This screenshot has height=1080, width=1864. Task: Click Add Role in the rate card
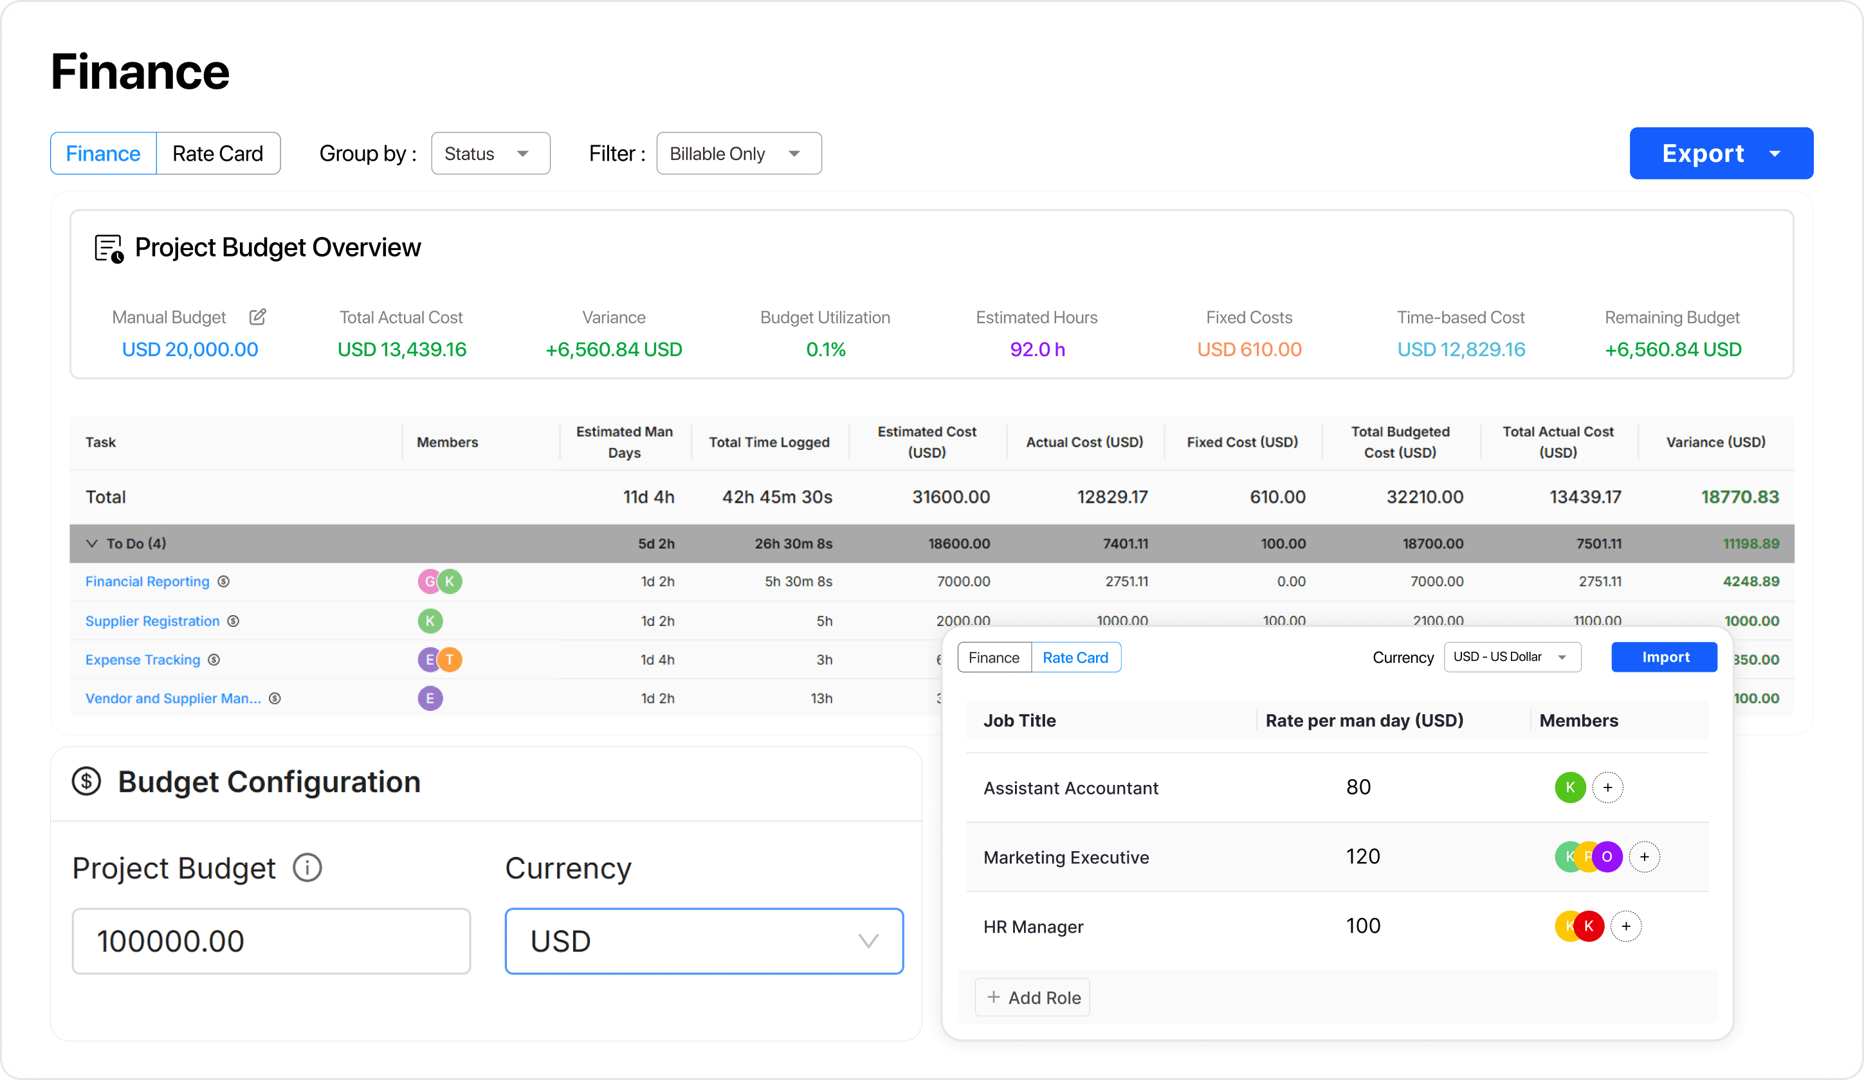1032,996
